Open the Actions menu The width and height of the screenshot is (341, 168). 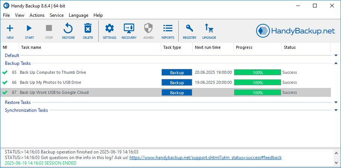tap(37, 15)
